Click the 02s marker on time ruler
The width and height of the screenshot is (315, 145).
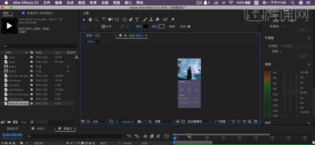(x=207, y=138)
